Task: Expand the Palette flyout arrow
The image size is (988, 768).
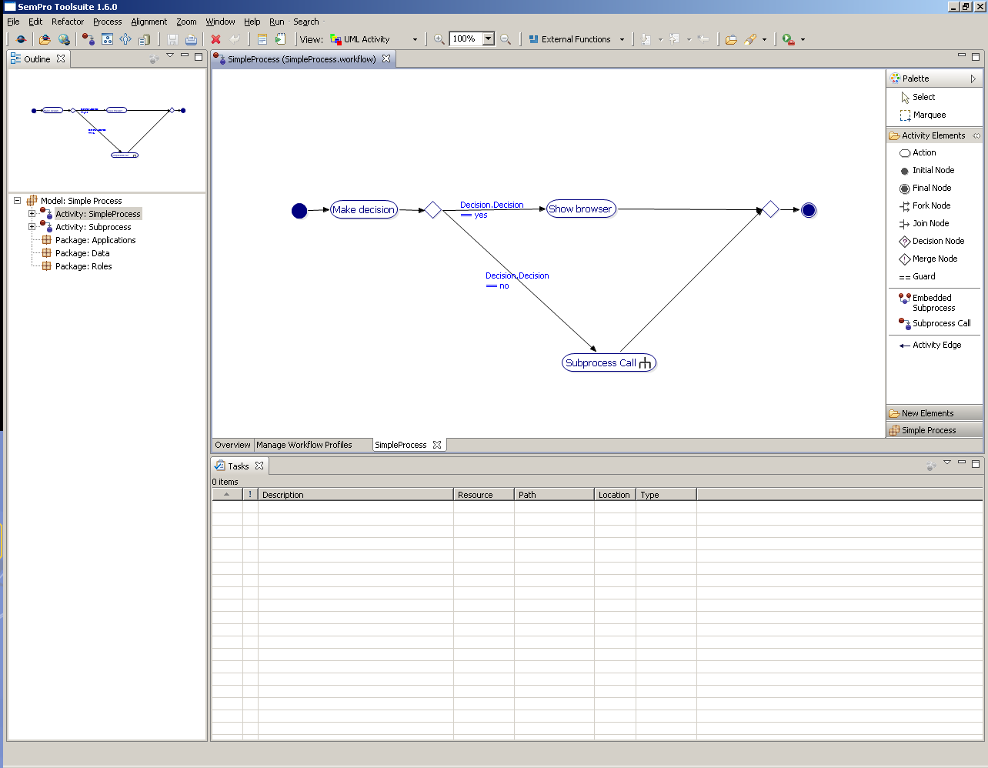Action: point(973,78)
